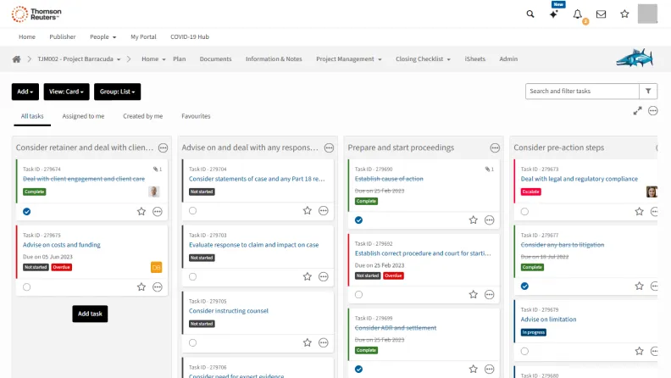
Task: Uncheck completed 'Establish cause of action' task
Action: (x=358, y=220)
